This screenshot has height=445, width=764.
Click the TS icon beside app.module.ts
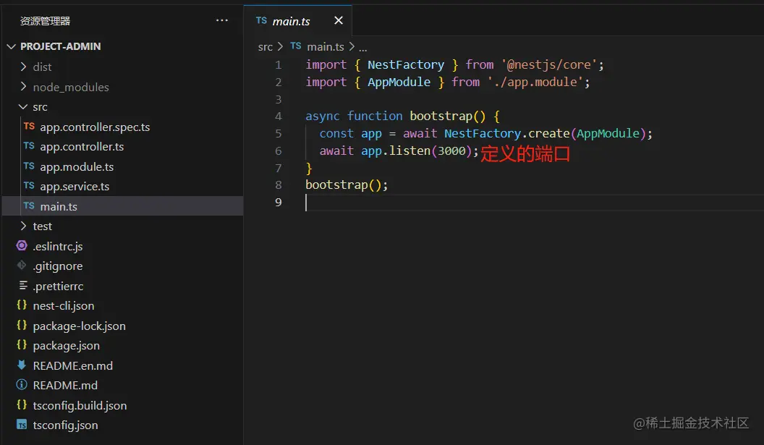29,166
